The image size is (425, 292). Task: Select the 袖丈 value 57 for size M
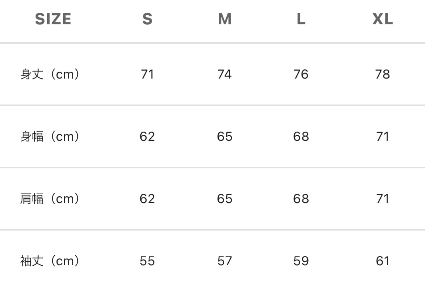point(225,261)
